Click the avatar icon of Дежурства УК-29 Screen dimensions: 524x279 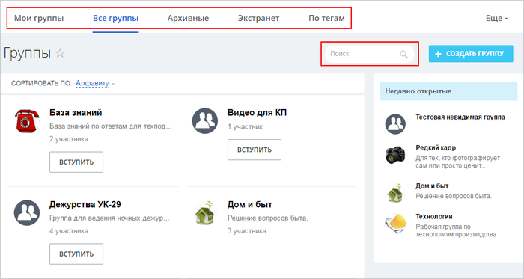click(27, 213)
